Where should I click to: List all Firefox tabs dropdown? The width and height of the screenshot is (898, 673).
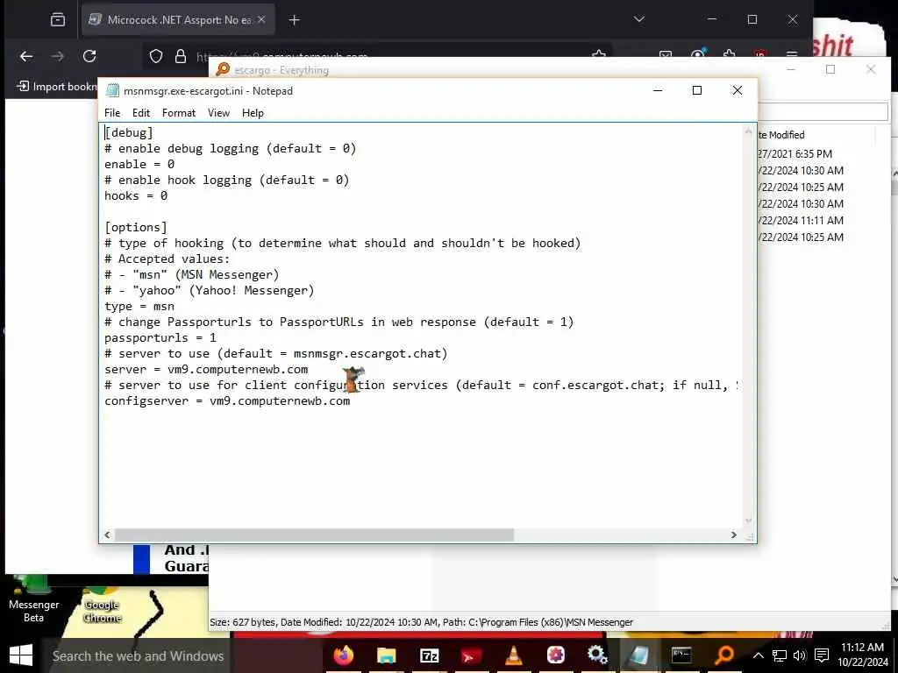(639, 19)
